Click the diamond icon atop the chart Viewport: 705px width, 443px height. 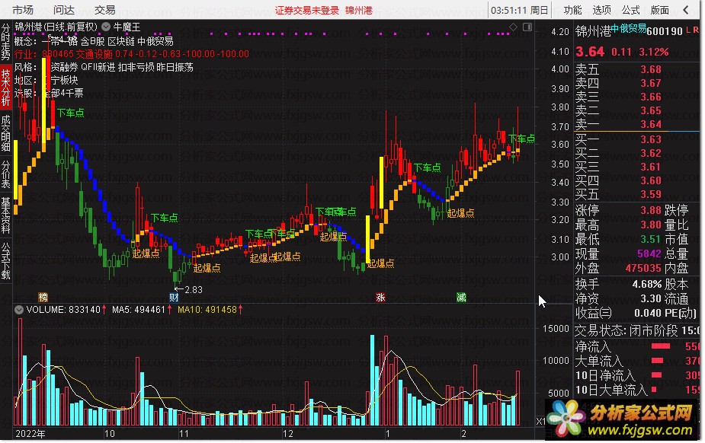[x=513, y=27]
